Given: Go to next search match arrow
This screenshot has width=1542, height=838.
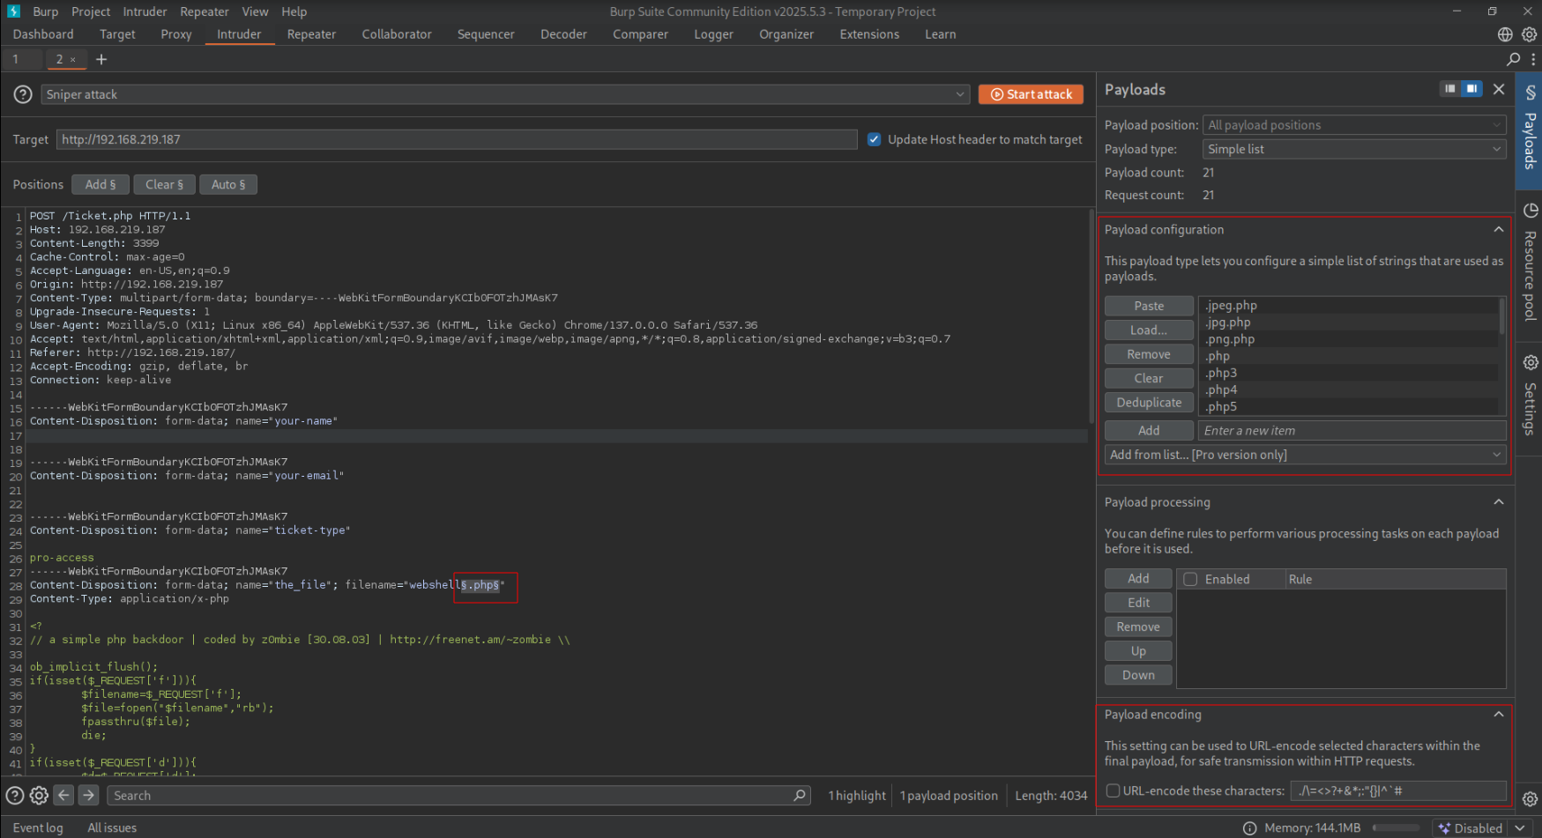Looking at the screenshot, I should coord(88,795).
